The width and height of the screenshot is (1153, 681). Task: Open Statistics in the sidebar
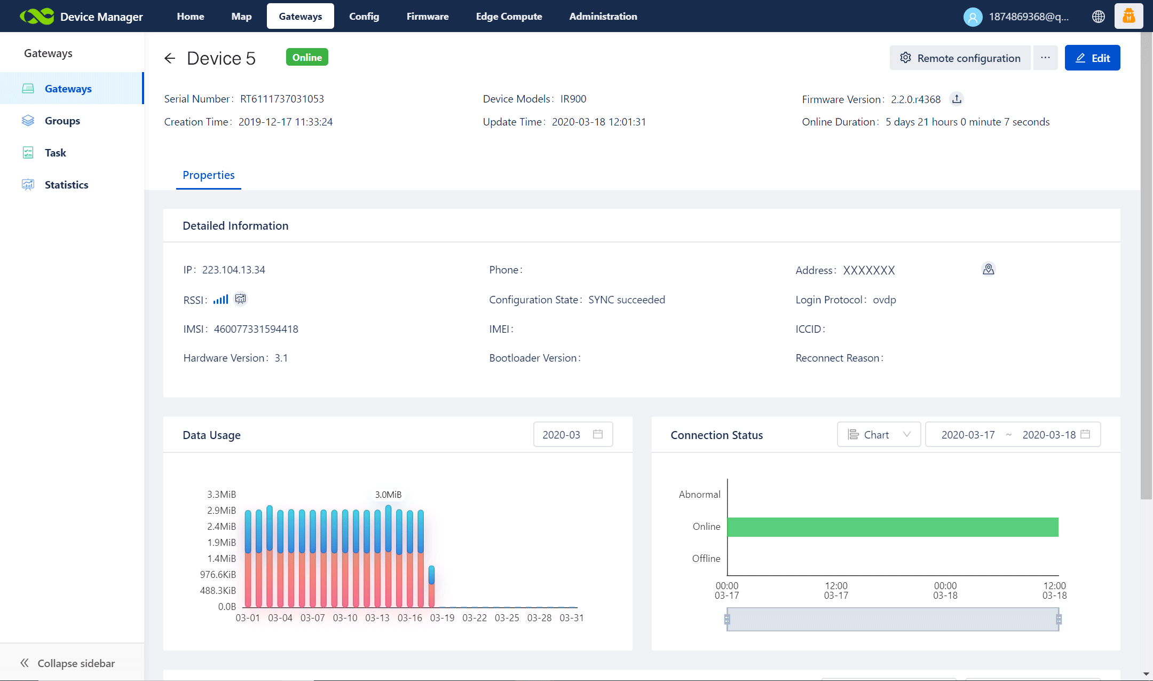coord(66,185)
